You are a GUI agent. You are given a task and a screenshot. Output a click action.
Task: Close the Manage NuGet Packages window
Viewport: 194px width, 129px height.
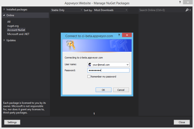[x=188, y=2]
